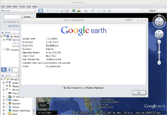Select the Ruler tool in the toolbar
167x115 pixels.
[x=93, y=11]
